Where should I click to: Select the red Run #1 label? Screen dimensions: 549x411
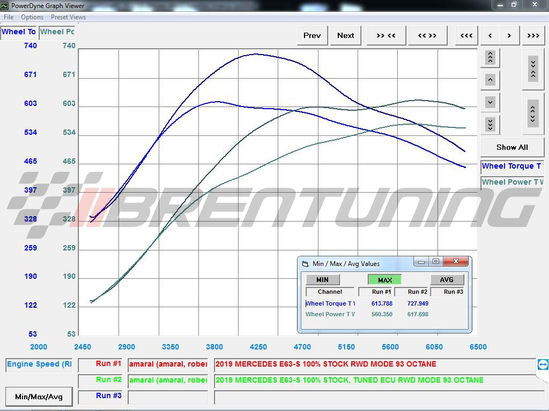pos(100,364)
